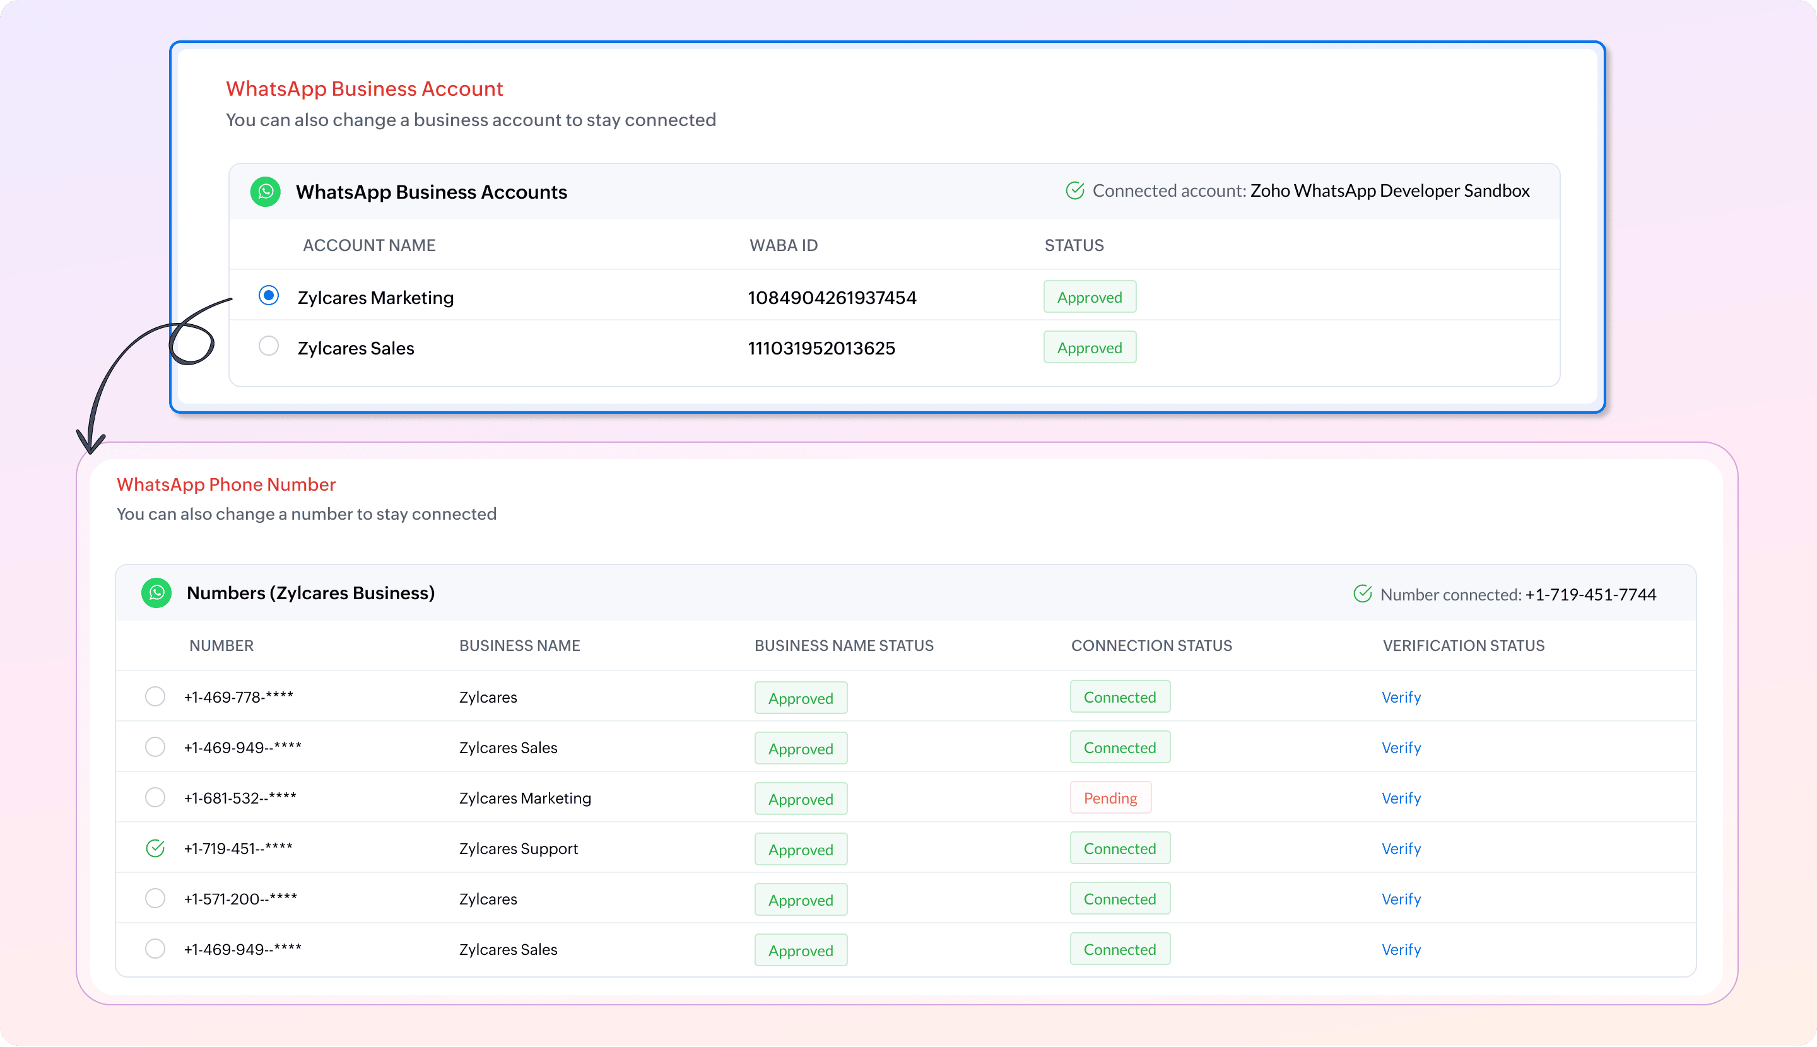Choose the +1-469-778 number radio button

[x=155, y=696]
